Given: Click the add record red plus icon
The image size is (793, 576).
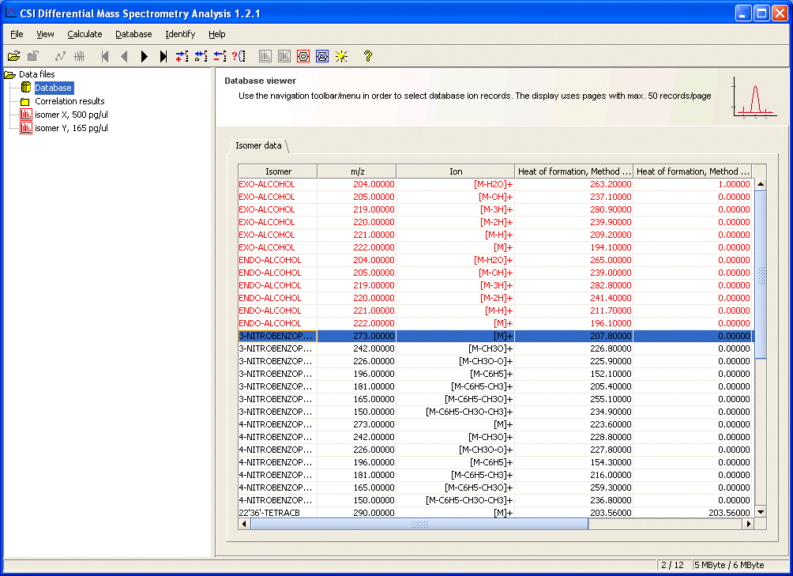Looking at the screenshot, I should (x=182, y=56).
